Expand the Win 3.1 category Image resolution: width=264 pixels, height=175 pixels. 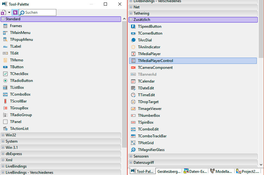pos(3,148)
